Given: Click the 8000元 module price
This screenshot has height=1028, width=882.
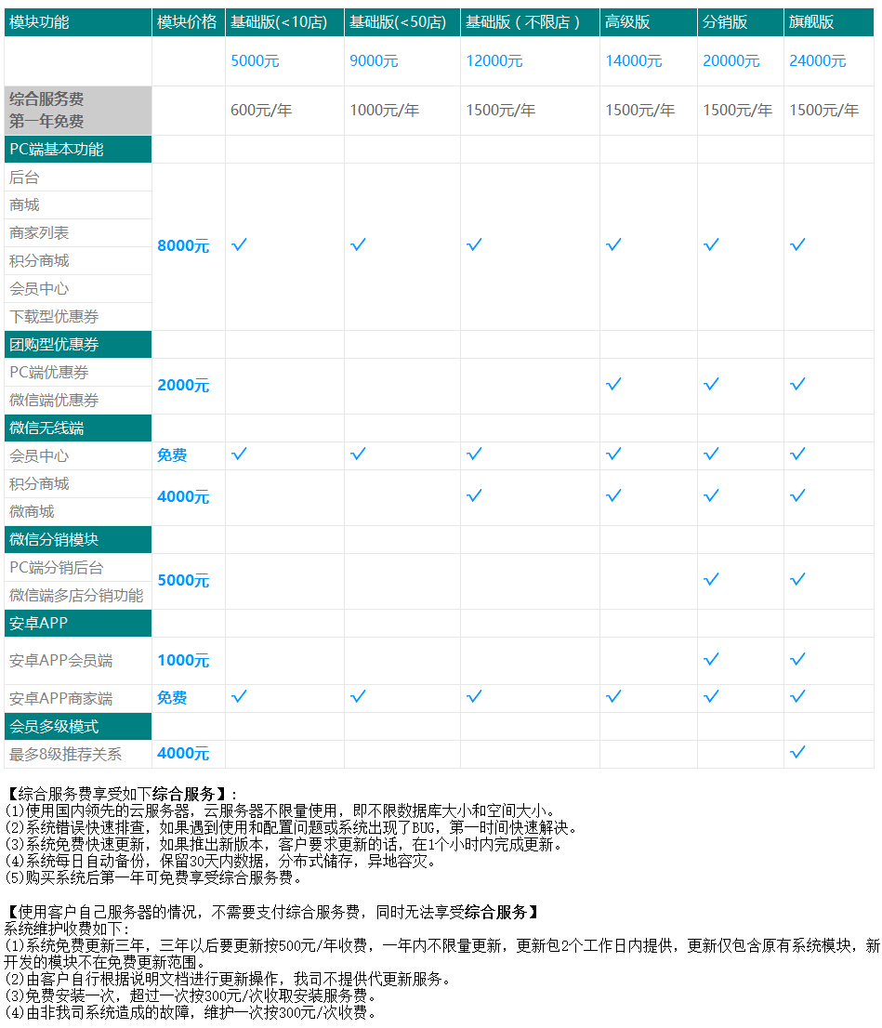Looking at the screenshot, I should click(x=184, y=246).
